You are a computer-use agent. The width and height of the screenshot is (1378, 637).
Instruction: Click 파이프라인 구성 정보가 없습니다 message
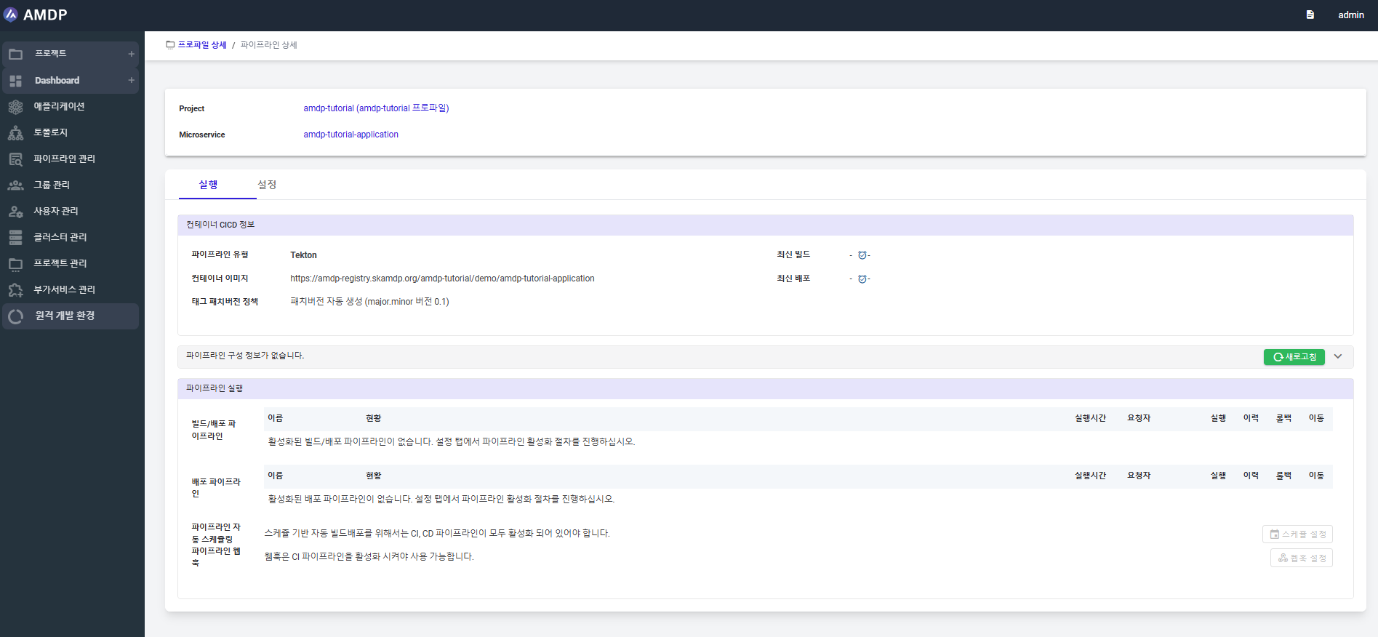[x=245, y=356]
